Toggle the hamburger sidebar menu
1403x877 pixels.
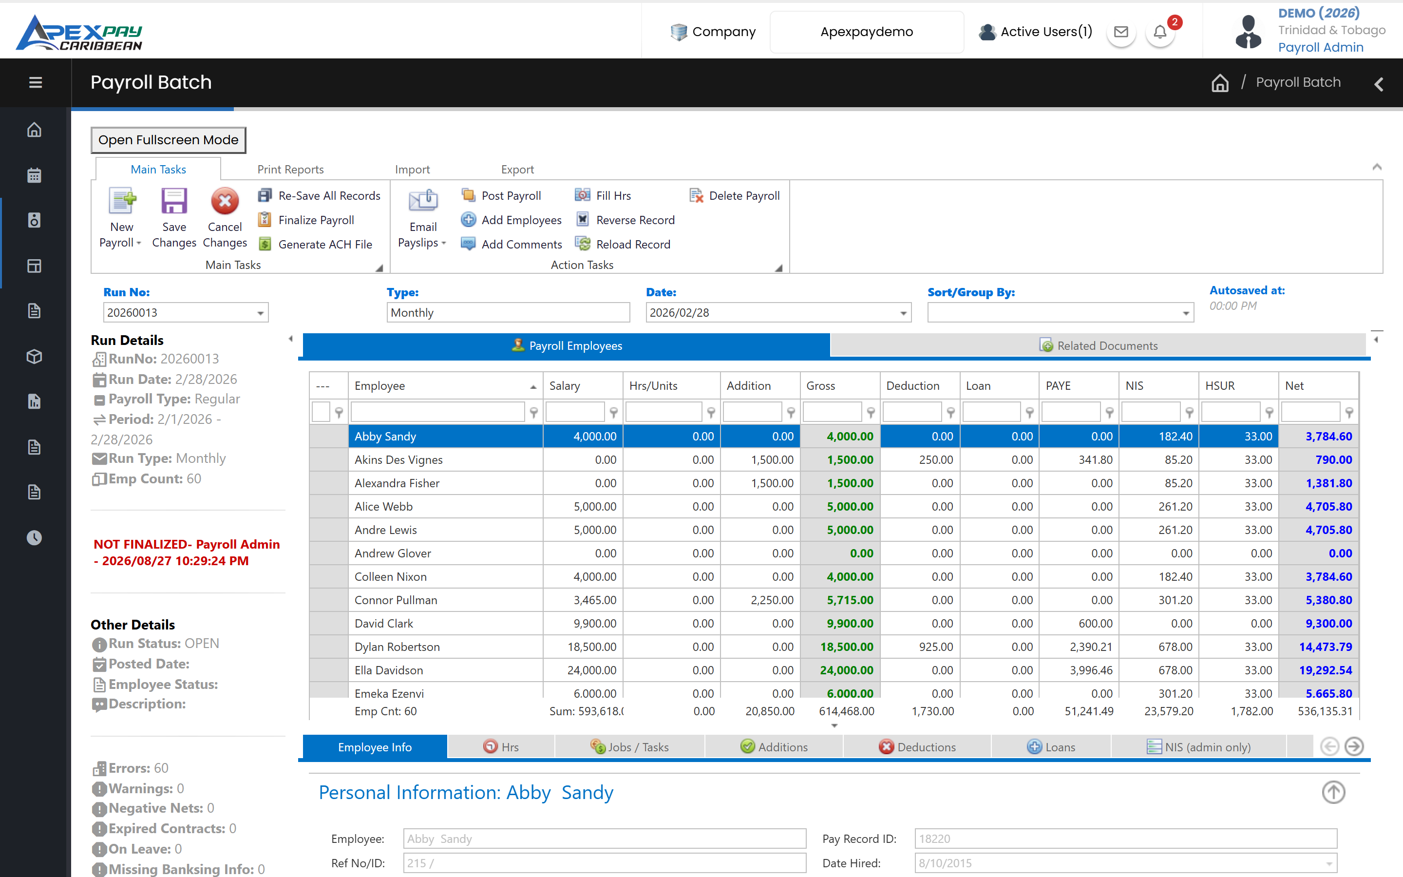36,82
